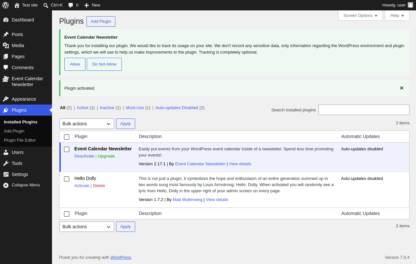Filter plugins by Active
Image resolution: width=416 pixels, height=264 pixels.
pyautogui.click(x=83, y=108)
